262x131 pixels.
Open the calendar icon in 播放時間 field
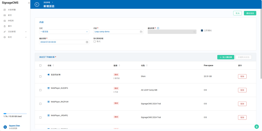(87, 42)
